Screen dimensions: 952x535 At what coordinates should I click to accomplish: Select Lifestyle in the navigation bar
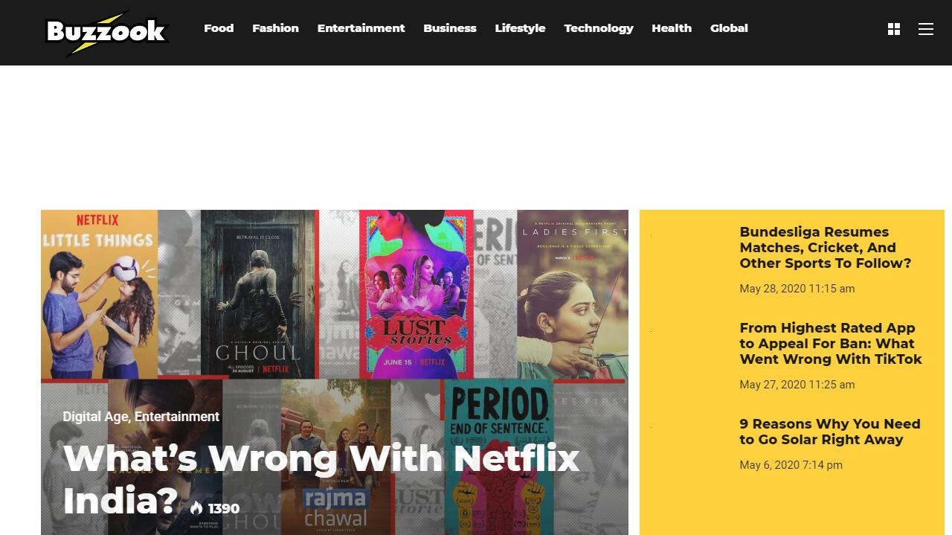520,28
